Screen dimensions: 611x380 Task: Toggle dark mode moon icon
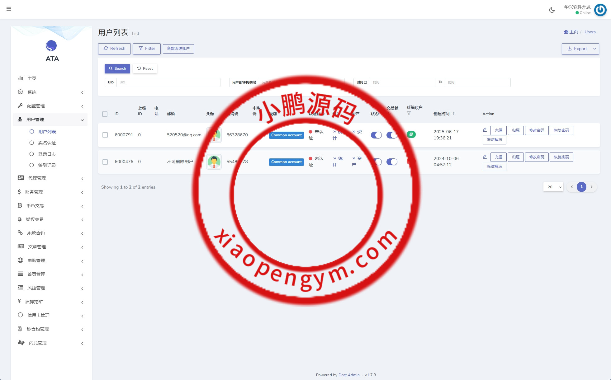[552, 10]
